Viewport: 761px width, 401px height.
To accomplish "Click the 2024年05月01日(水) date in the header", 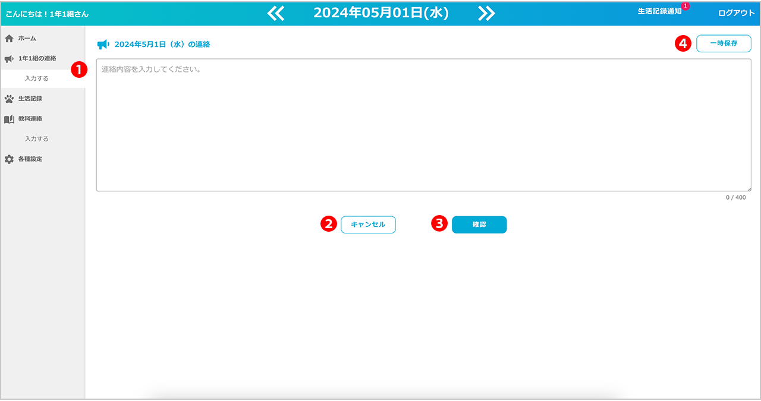I will (381, 13).
